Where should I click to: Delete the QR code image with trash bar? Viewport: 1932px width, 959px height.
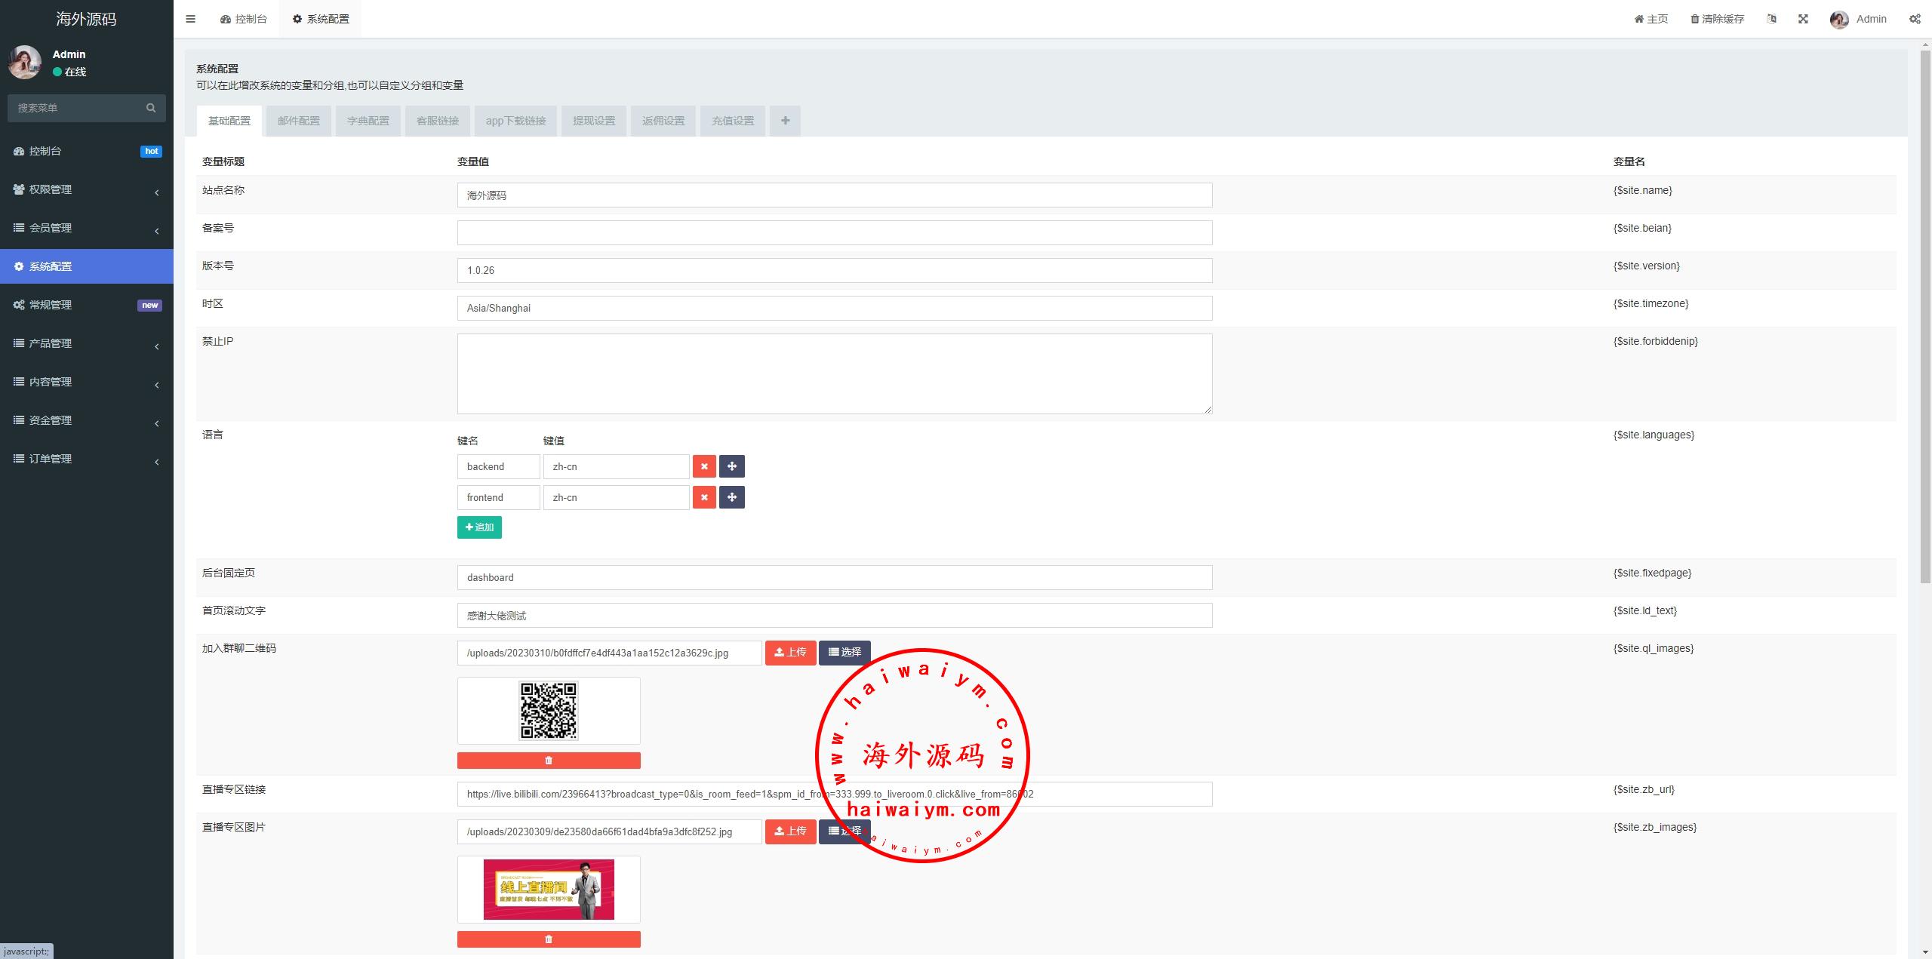[549, 761]
